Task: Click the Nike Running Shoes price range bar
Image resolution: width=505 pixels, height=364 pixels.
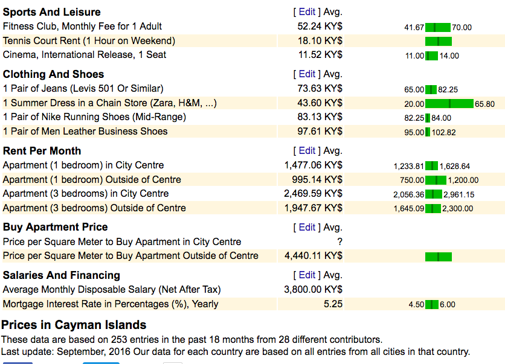Action: tap(428, 118)
